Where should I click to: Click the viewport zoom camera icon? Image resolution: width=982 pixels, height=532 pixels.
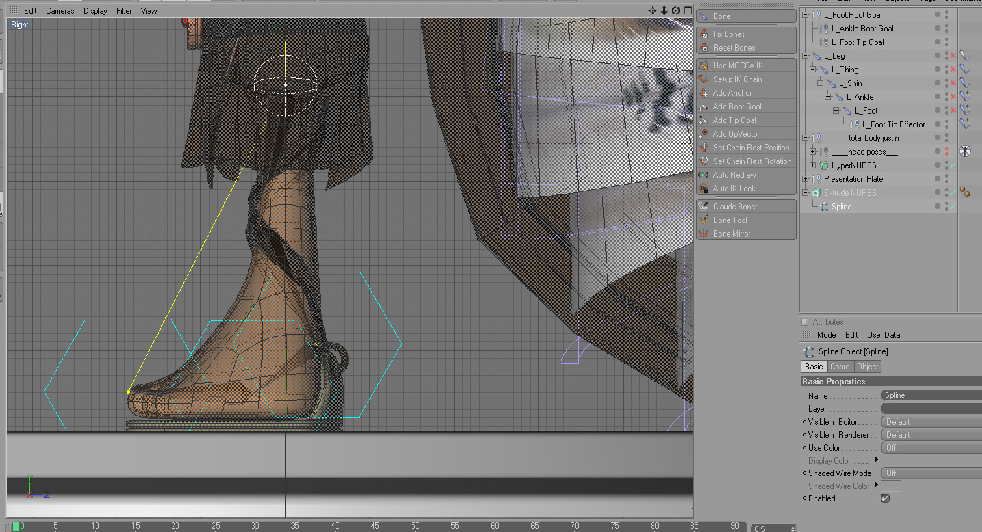pyautogui.click(x=664, y=10)
